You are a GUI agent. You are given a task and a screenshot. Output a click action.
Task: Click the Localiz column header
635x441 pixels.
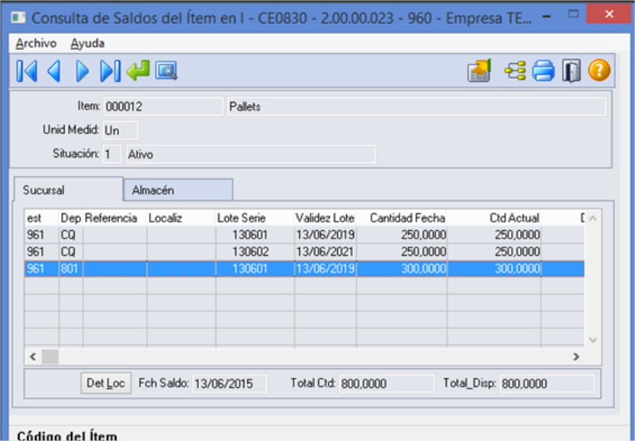pyautogui.click(x=181, y=218)
